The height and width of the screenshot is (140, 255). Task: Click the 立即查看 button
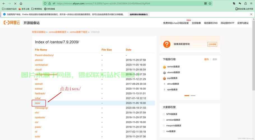click(x=212, y=44)
